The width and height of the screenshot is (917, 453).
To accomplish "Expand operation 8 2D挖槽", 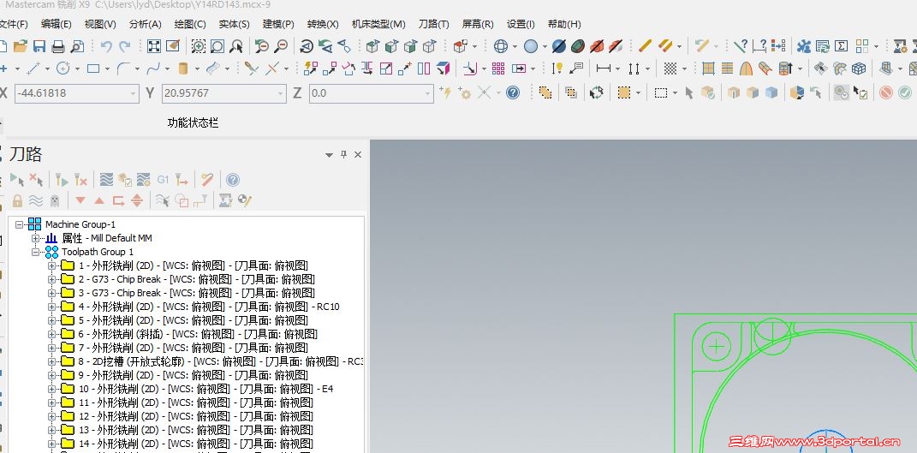I will click(52, 361).
